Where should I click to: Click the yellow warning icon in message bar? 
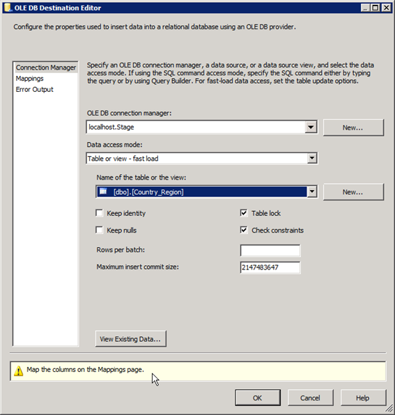pyautogui.click(x=19, y=371)
